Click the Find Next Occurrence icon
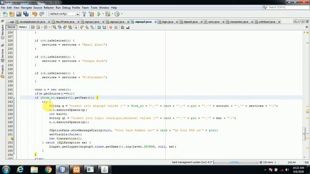This screenshot has height=174, width=310. (x=65, y=27)
